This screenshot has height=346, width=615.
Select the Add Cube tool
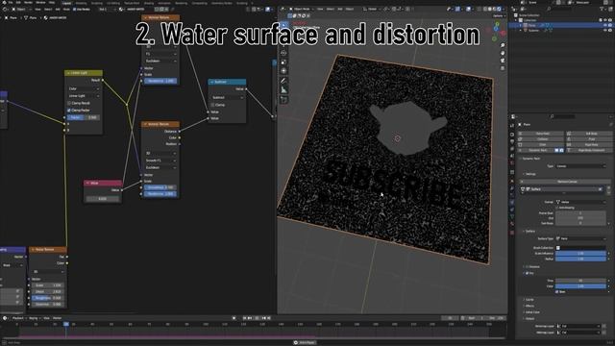[284, 100]
